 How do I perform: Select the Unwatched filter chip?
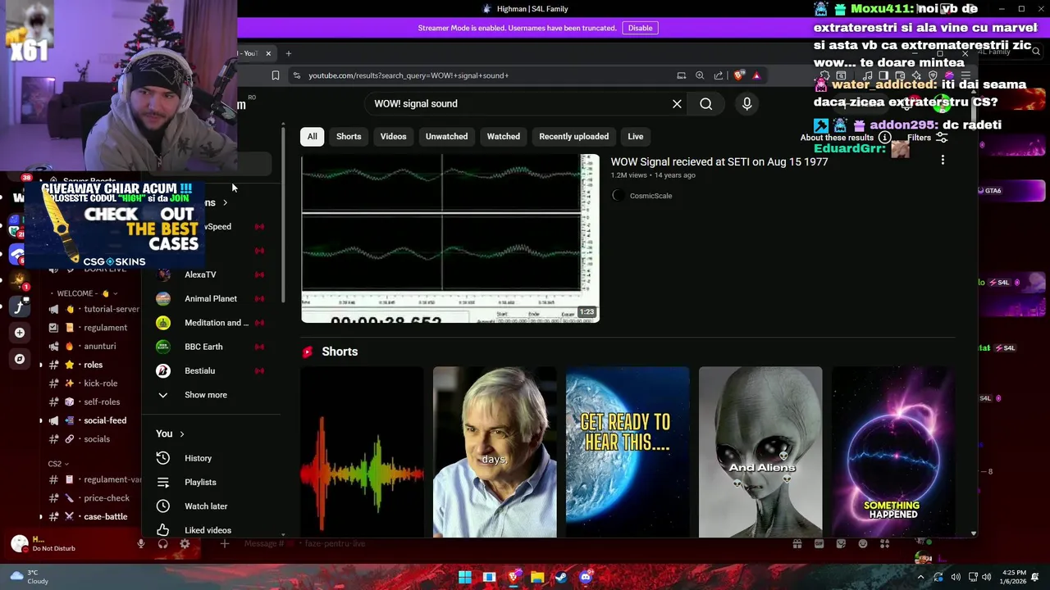click(446, 137)
